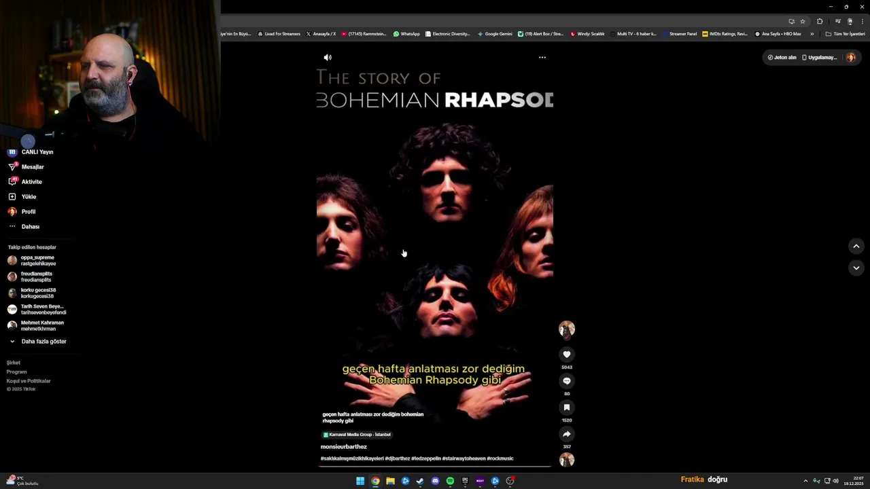Open the video's three-dot options menu
The height and width of the screenshot is (489, 870).
(x=542, y=58)
